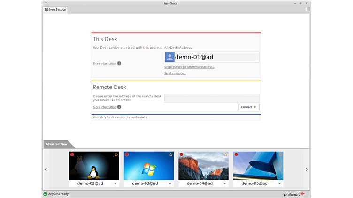Click the 'Remote Desk' heading
353x198 pixels.
[109, 87]
